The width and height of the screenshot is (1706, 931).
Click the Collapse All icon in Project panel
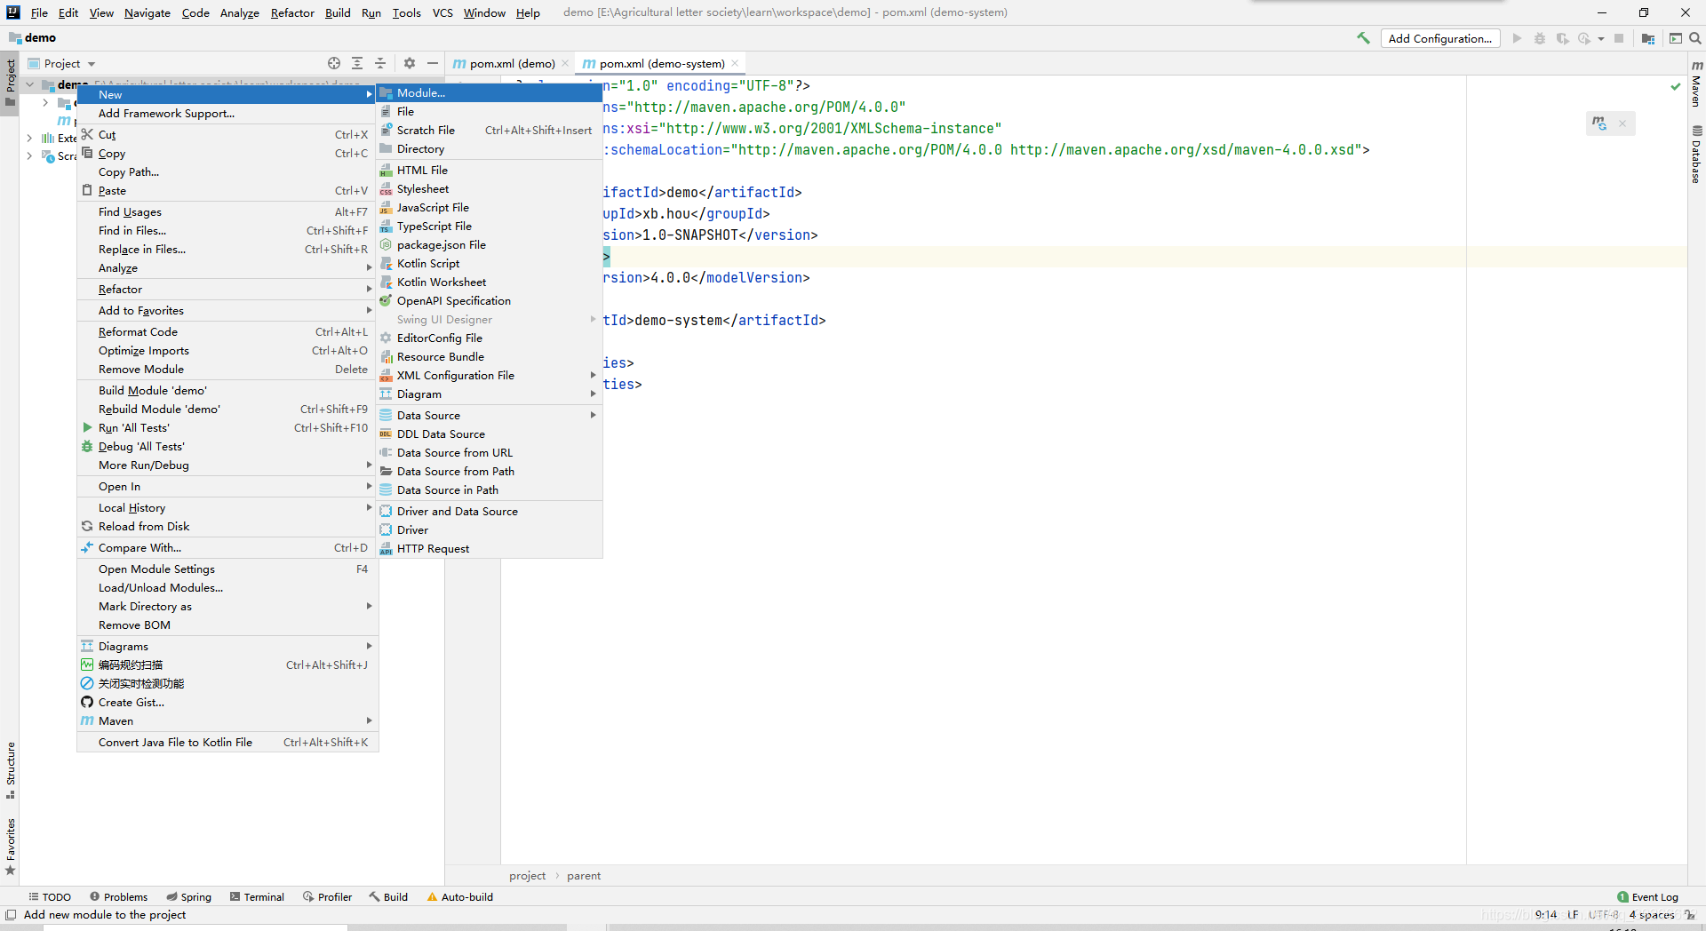point(380,63)
